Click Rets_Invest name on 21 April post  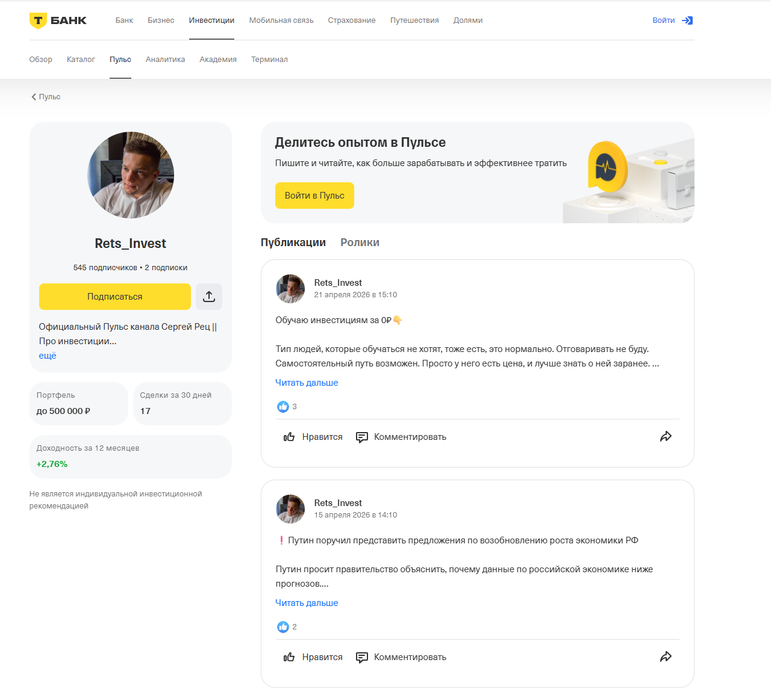click(338, 283)
